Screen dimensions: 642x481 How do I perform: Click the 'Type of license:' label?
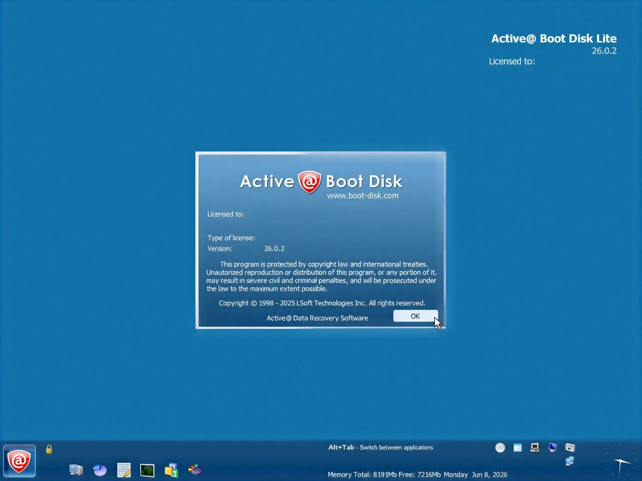pos(232,238)
